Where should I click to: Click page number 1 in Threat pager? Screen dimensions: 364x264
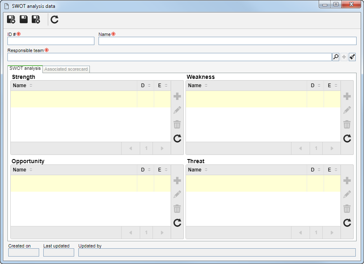(x=316, y=233)
